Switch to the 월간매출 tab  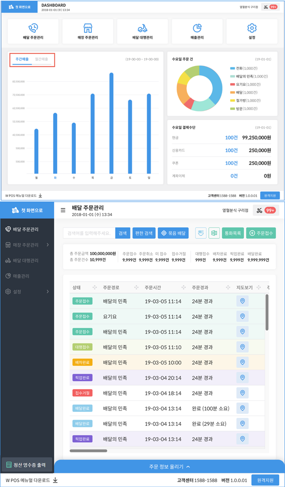(41, 59)
